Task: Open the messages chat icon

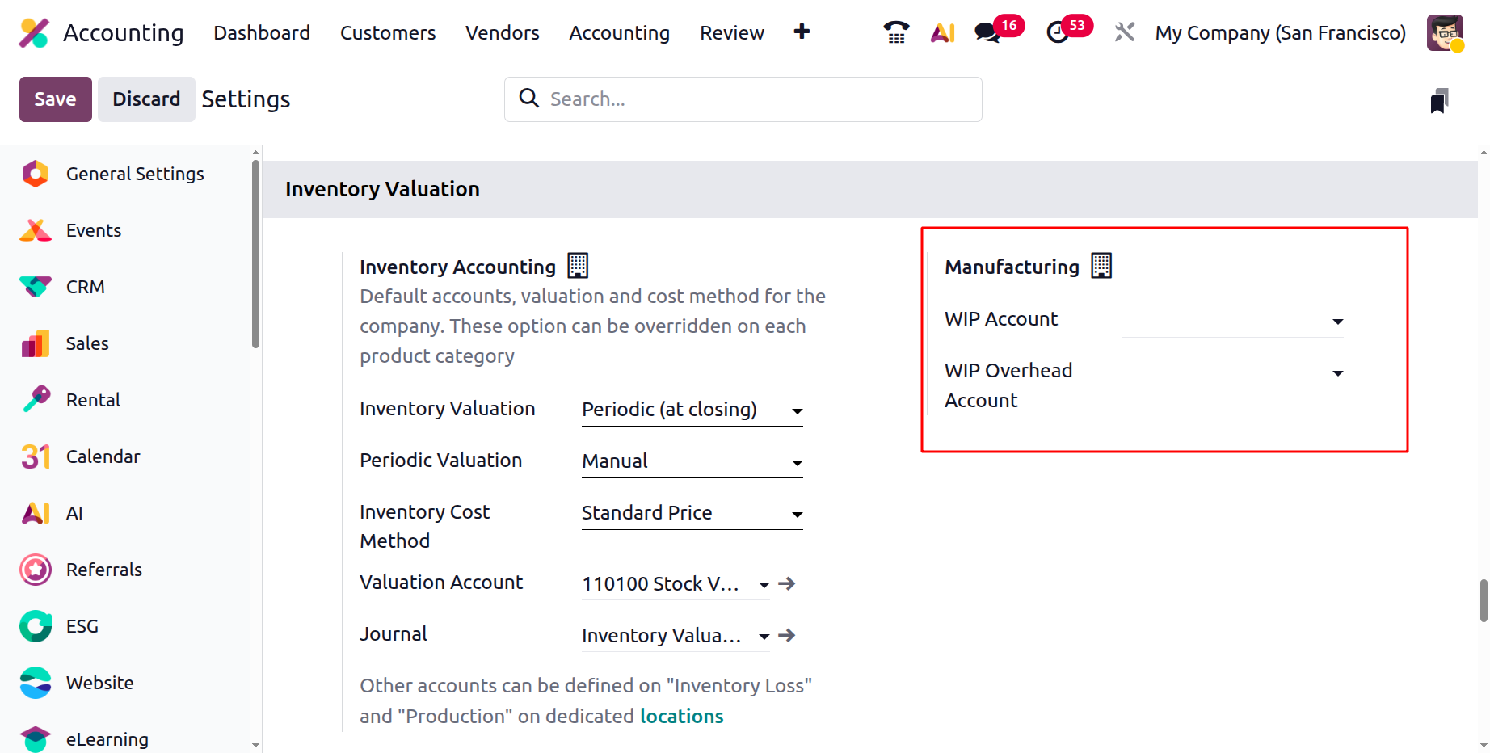Action: coord(987,32)
